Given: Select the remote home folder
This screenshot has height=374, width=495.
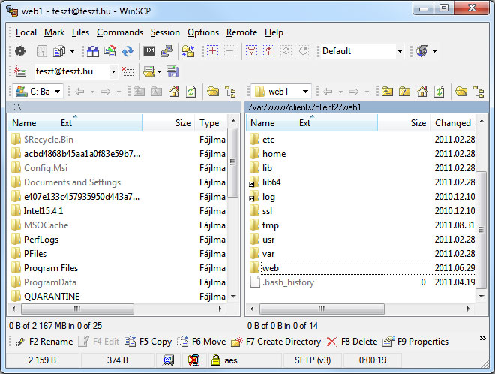Looking at the screenshot, I should (x=274, y=154).
